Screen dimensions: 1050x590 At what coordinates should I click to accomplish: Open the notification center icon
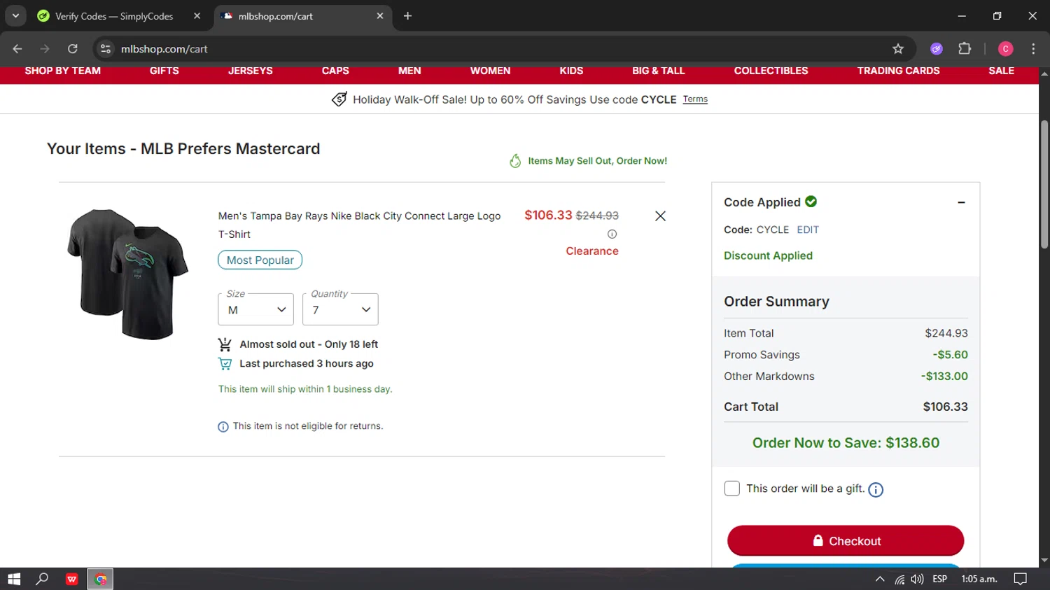[1021, 579]
